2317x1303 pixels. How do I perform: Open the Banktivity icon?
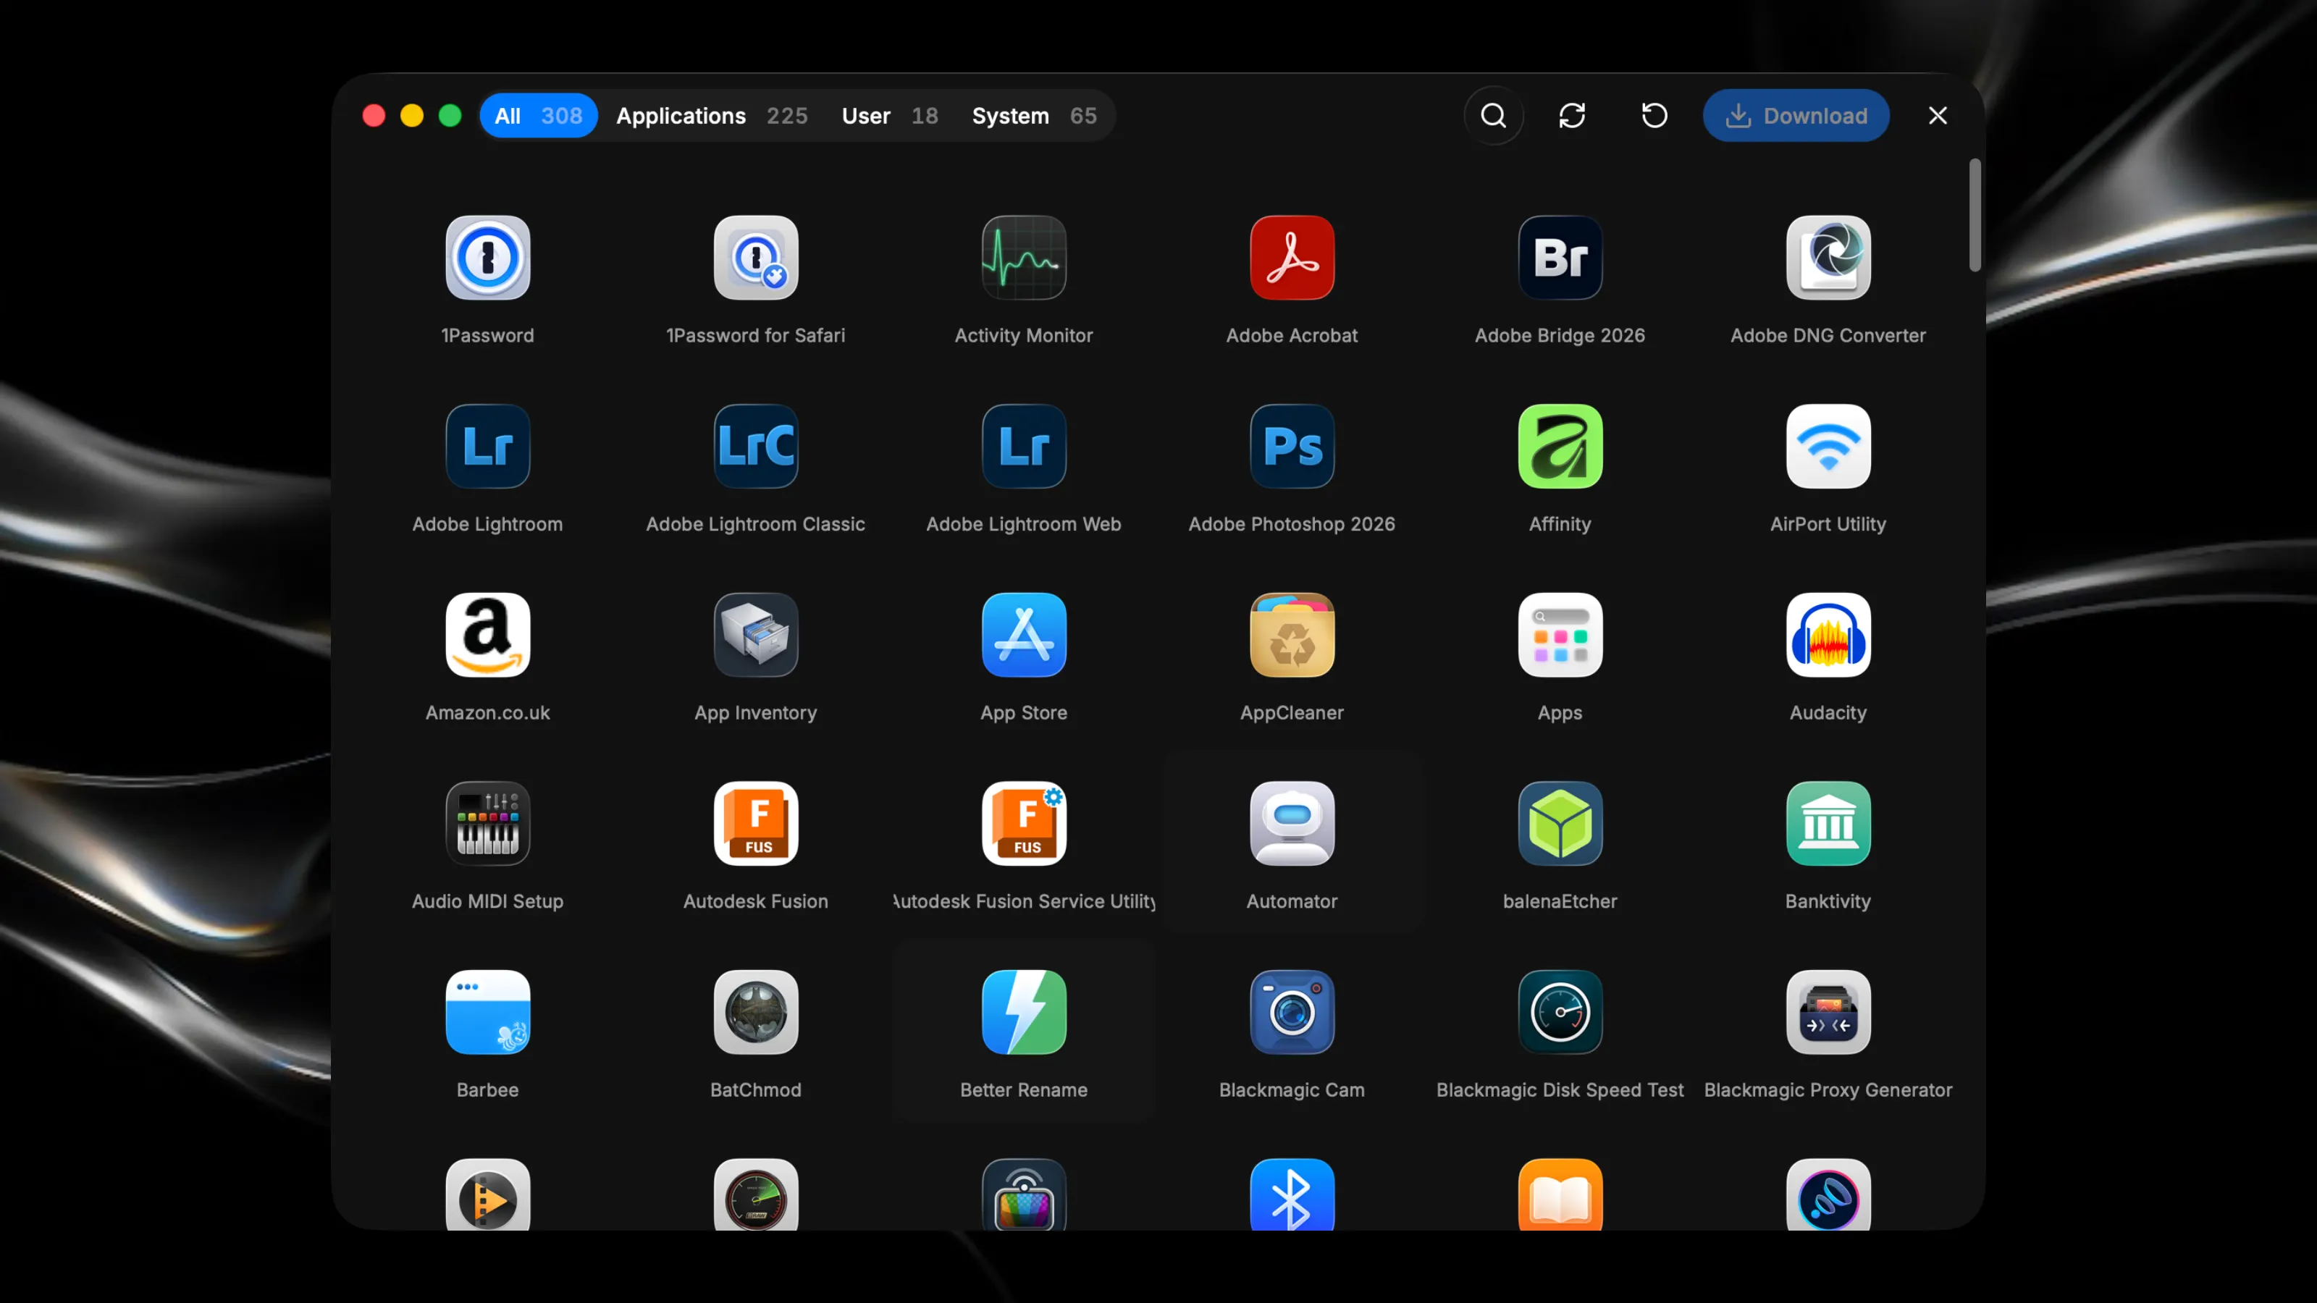click(x=1828, y=824)
